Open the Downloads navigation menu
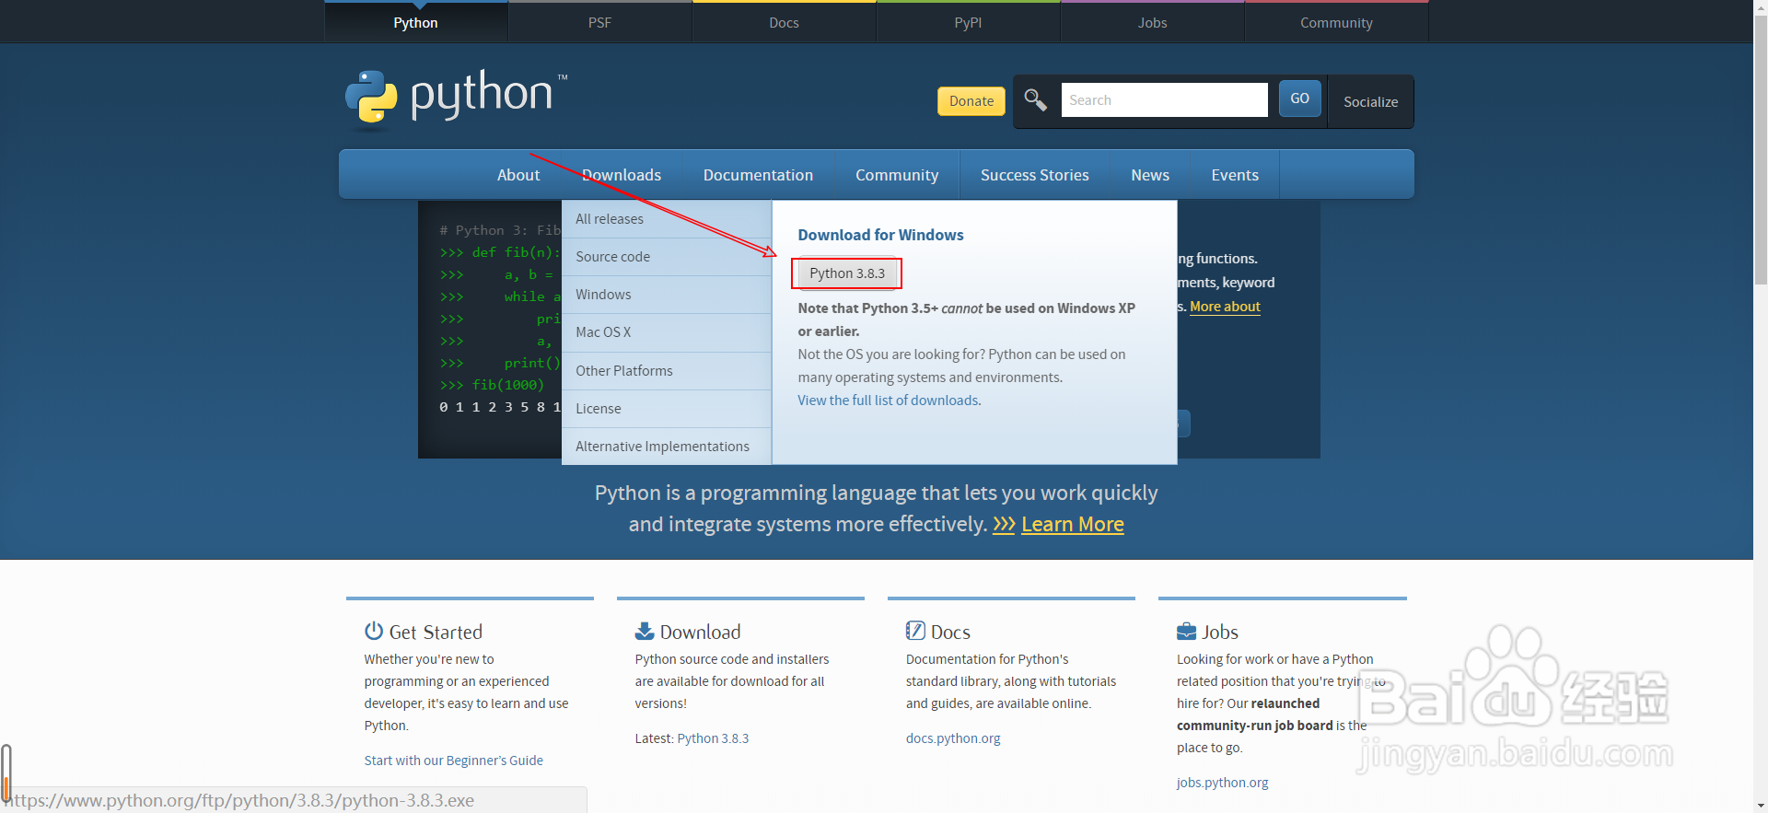This screenshot has height=813, width=1768. pos(622,175)
